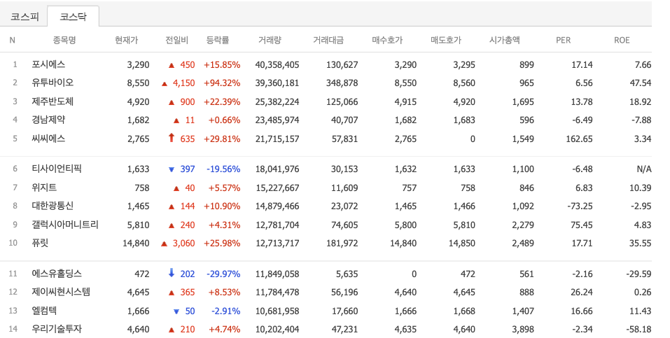Click the upper-limit arrow beside 635

tap(172, 138)
